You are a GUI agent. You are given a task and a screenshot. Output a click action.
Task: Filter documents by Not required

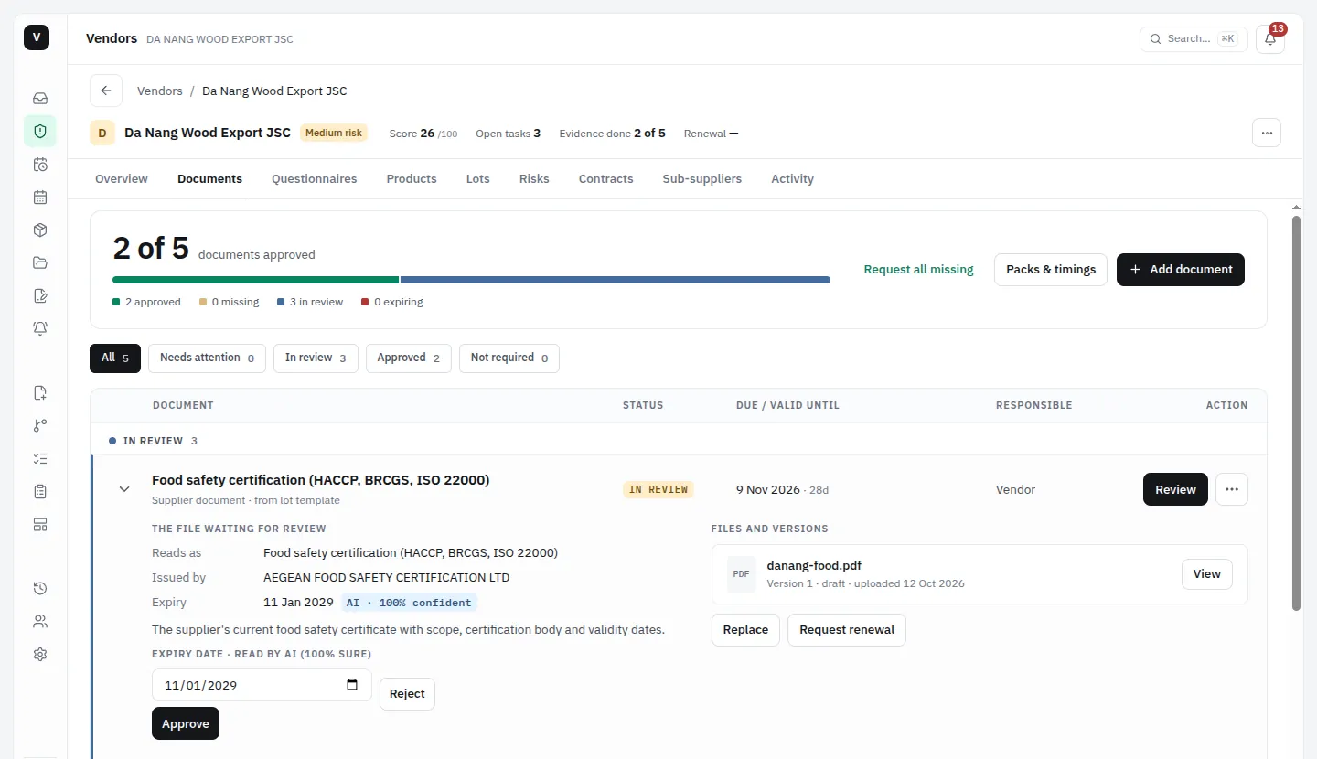pos(509,358)
